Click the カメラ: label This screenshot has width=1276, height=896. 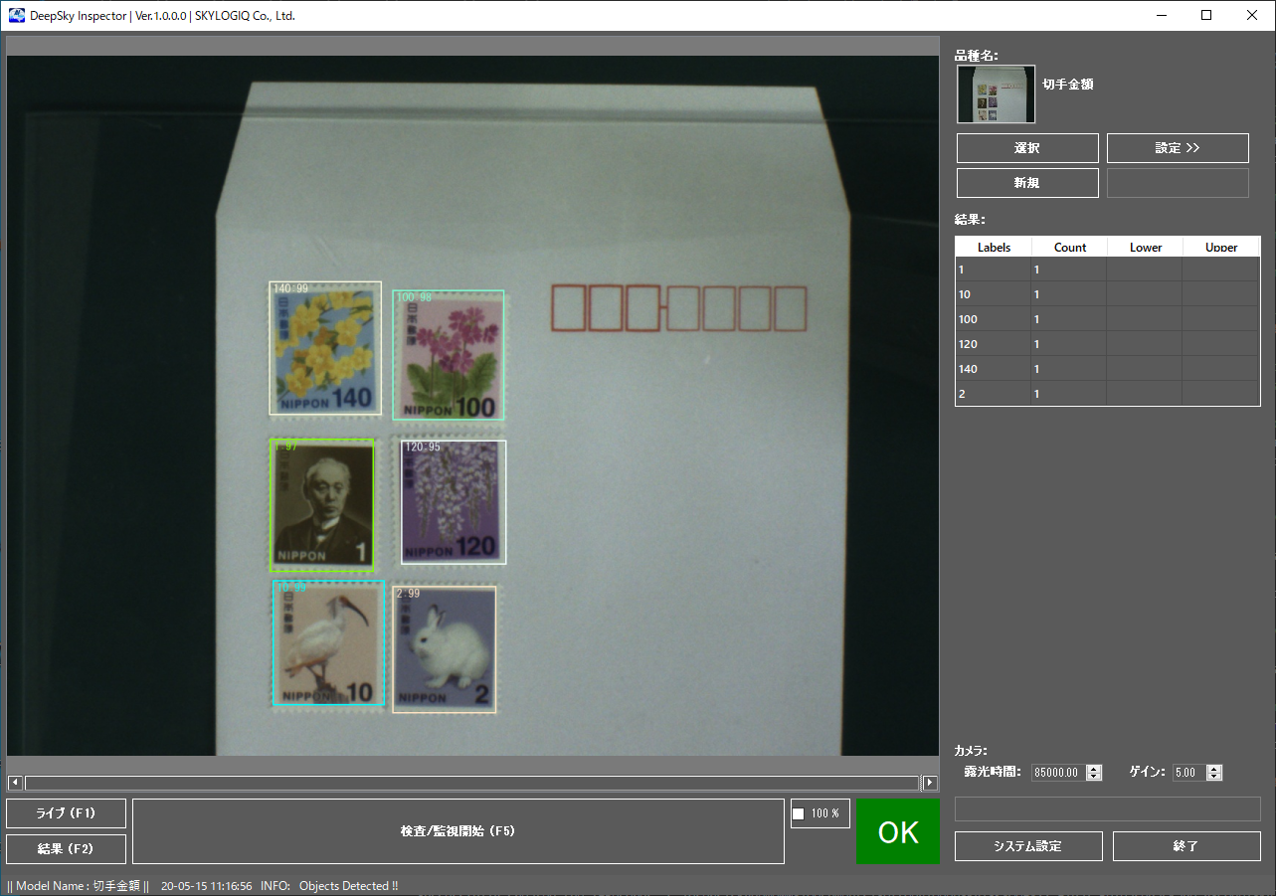[x=971, y=751]
